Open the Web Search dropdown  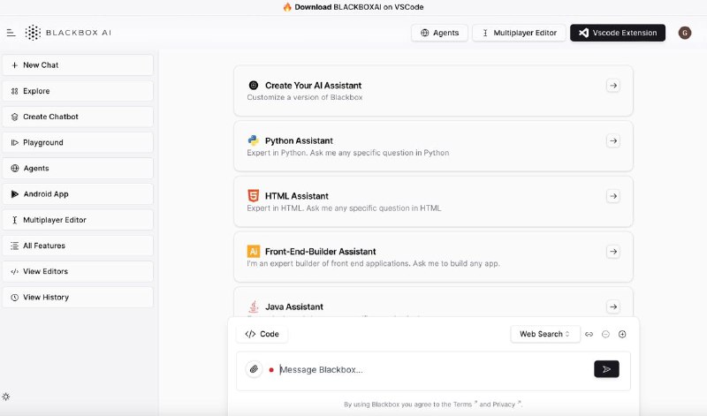[x=545, y=334]
